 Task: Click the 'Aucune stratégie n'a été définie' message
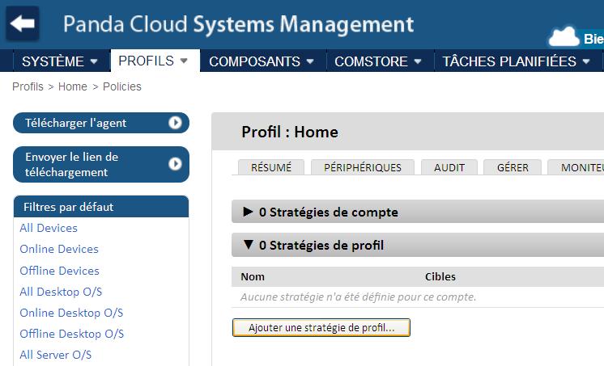358,297
